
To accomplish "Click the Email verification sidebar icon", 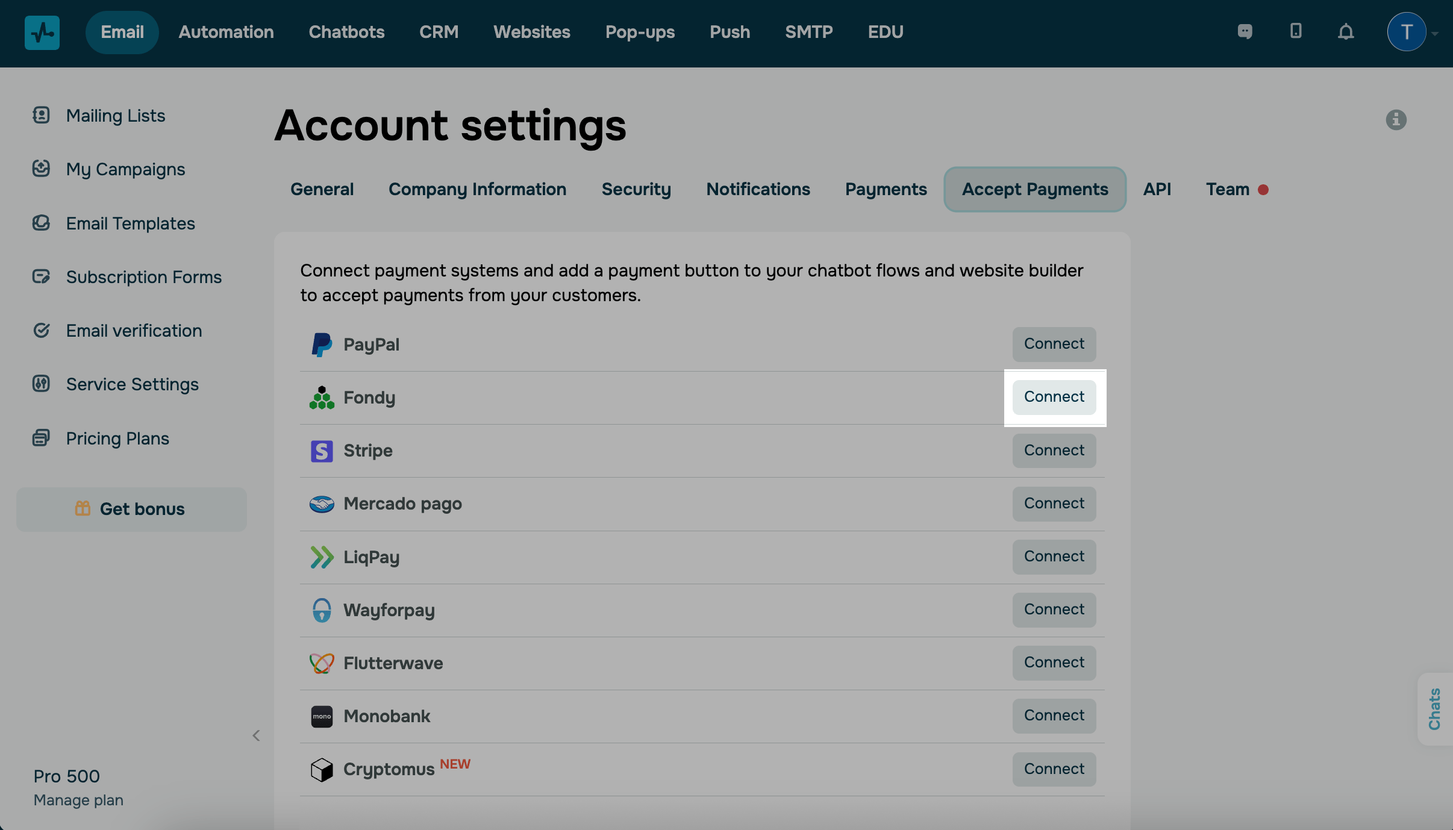I will (x=41, y=330).
